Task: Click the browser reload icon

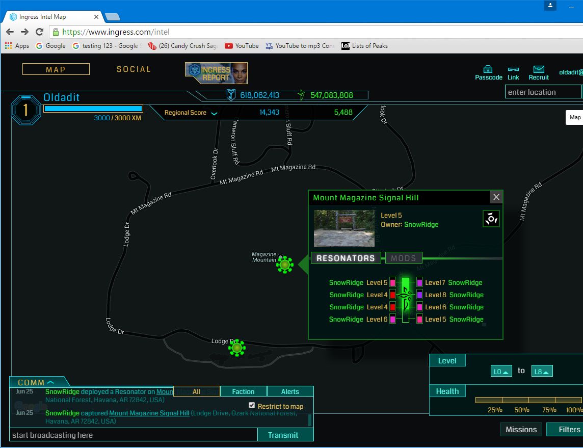Action: (39, 32)
